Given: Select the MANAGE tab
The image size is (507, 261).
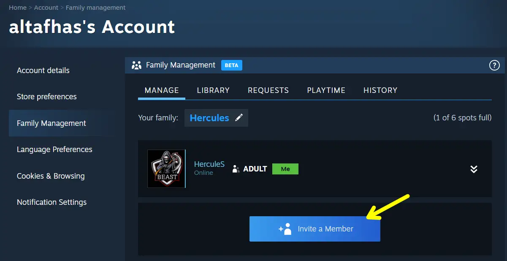Looking at the screenshot, I should coord(161,90).
